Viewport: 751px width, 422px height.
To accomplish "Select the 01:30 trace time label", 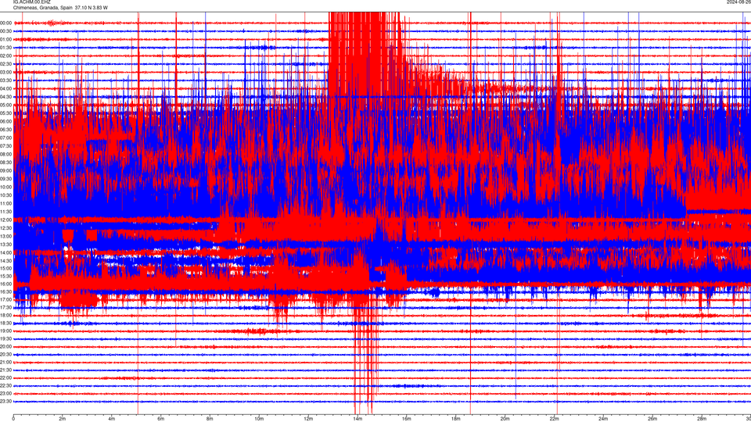I will tap(5, 48).
